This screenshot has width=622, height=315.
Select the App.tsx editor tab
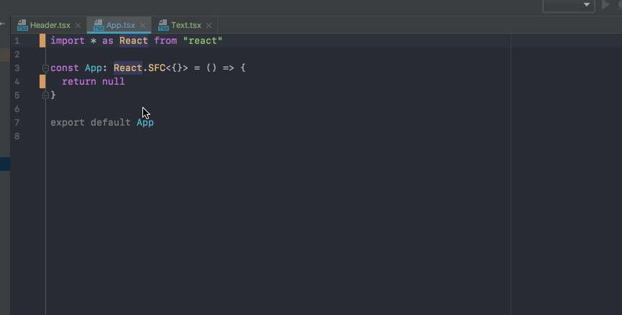[x=120, y=25]
